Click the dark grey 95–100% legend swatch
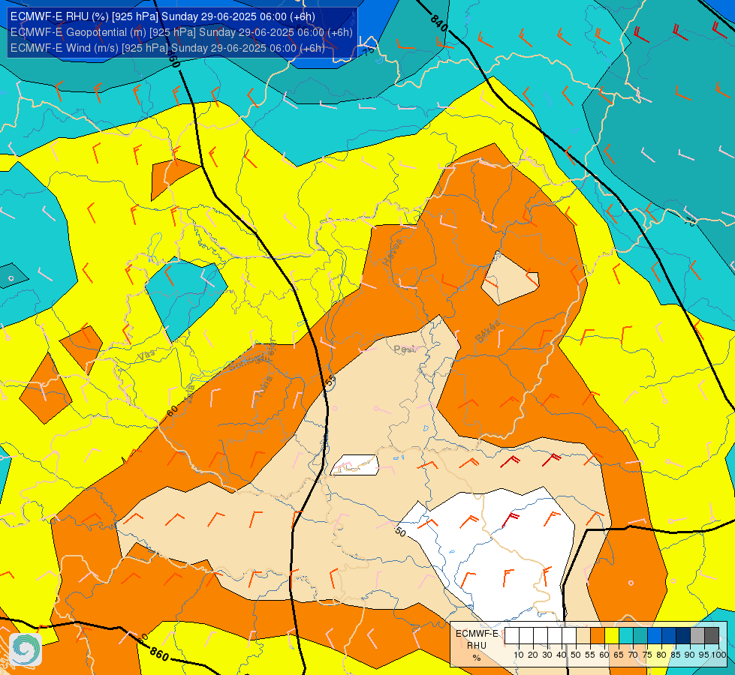This screenshot has width=735, height=675. [712, 636]
